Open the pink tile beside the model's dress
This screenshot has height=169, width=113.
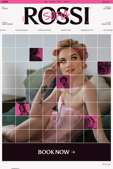[91, 122]
